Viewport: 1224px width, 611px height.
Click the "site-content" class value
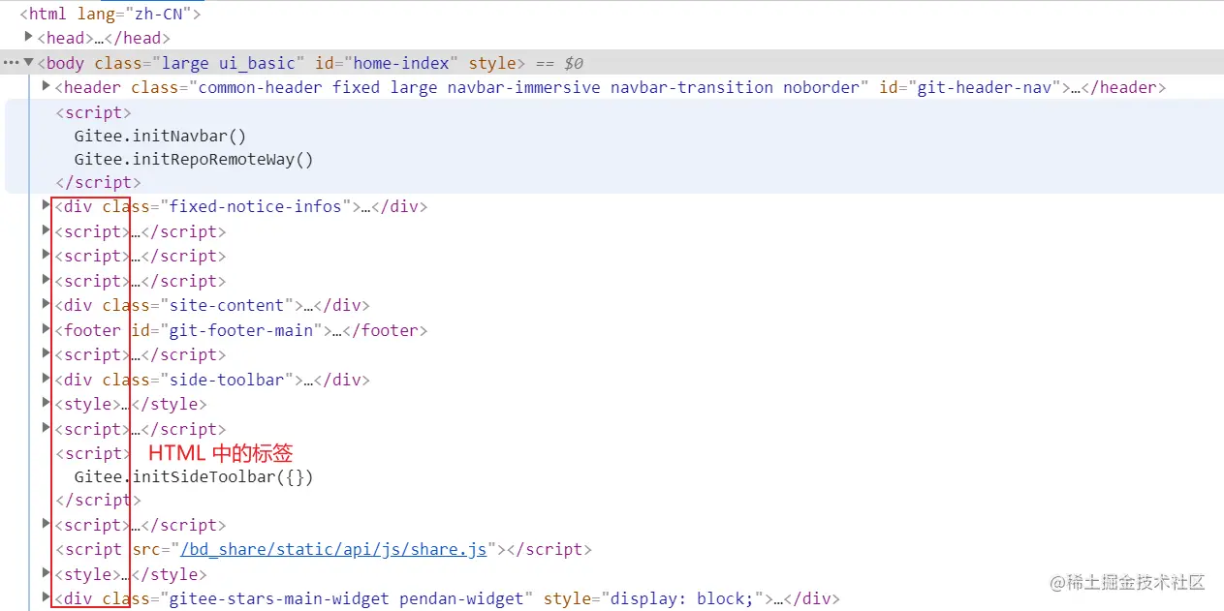[227, 305]
